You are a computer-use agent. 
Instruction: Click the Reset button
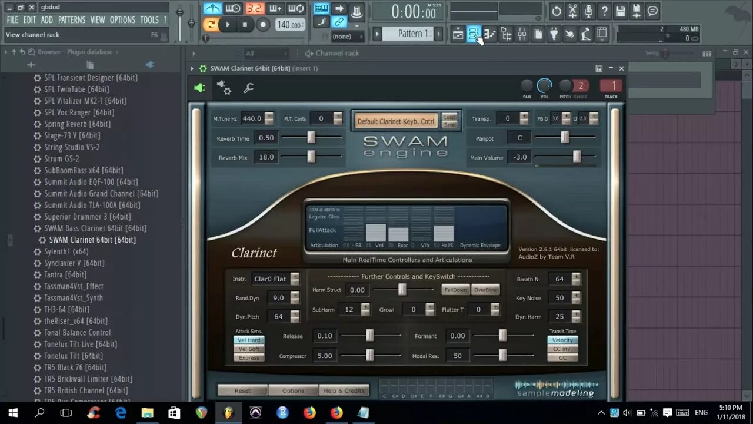[242, 390]
